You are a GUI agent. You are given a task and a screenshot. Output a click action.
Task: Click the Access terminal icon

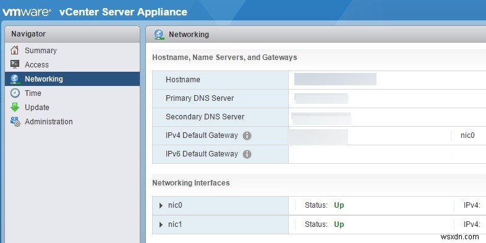point(15,64)
